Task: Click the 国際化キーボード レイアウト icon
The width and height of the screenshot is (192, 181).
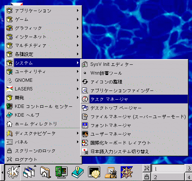Action: 85,143
